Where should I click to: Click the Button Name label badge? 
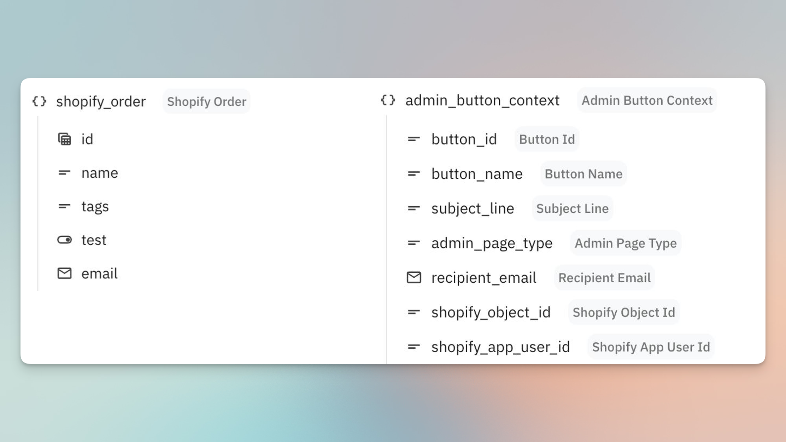pyautogui.click(x=583, y=174)
